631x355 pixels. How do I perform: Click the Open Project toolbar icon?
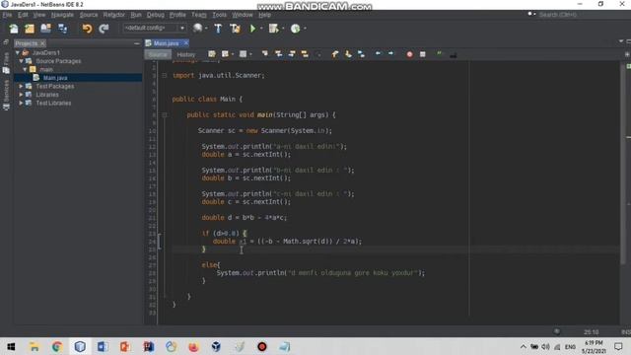46,29
